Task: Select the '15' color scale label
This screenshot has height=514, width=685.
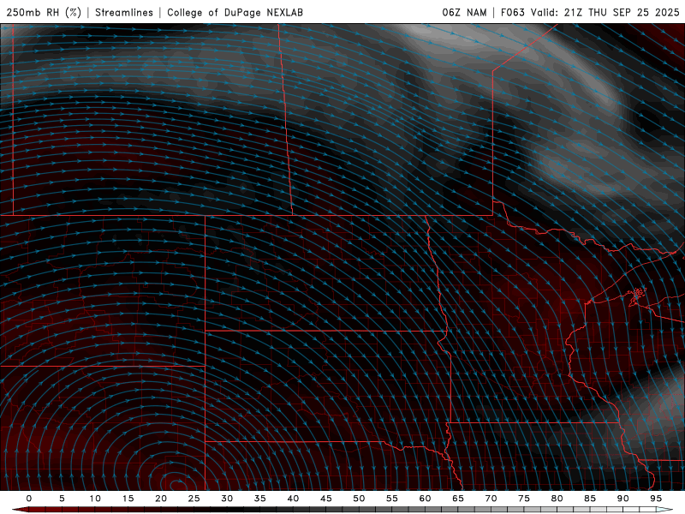Action: point(128,499)
